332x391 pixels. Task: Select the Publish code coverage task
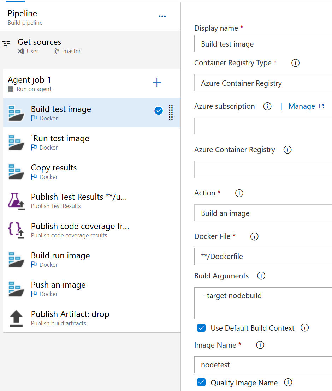[x=92, y=230]
